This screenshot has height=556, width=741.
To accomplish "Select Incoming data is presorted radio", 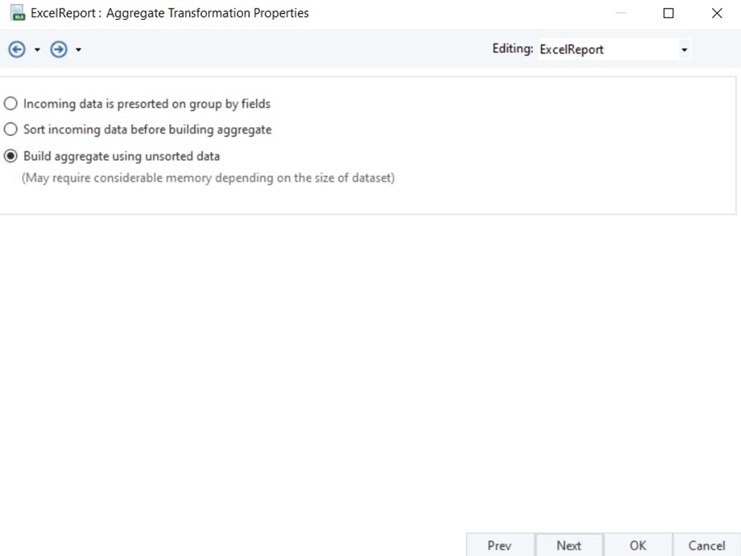I will tap(11, 103).
